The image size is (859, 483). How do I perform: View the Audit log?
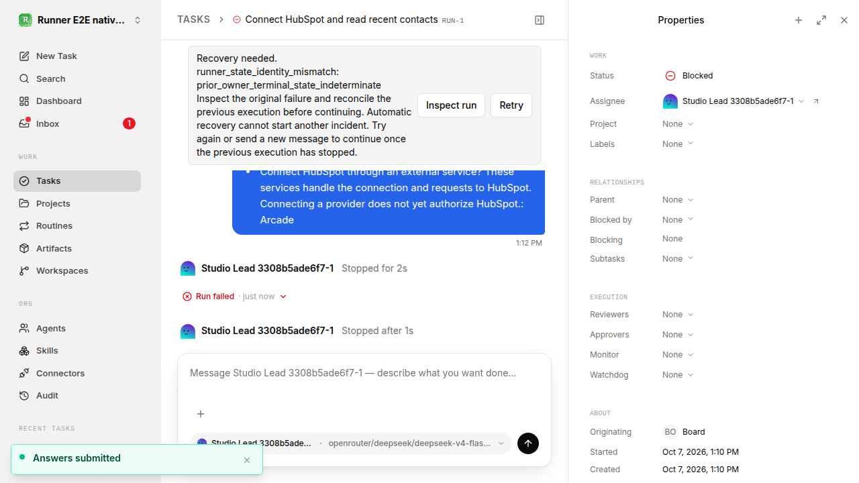click(x=77, y=396)
